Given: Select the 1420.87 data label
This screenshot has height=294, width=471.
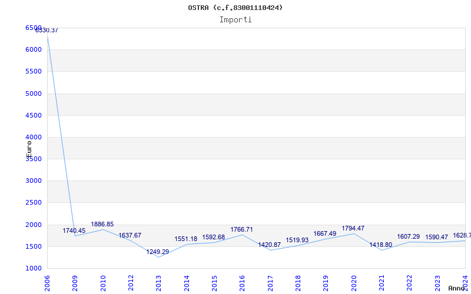Looking at the screenshot, I should [270, 245].
